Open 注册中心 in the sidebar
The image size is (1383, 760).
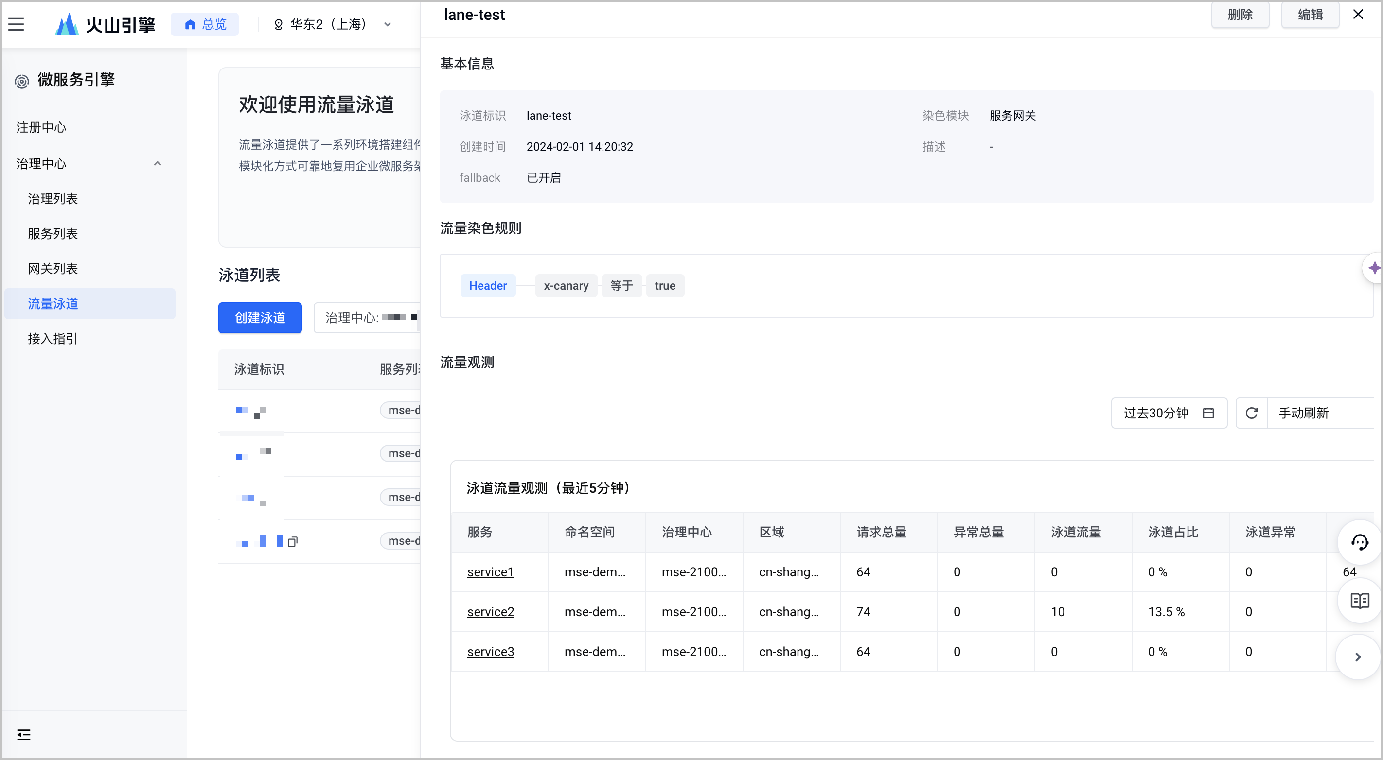pyautogui.click(x=41, y=127)
